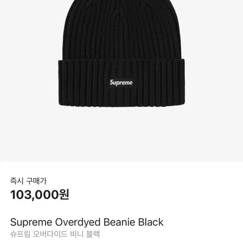Click 비니 in the Korean subtitle
This screenshot has height=243, width=243.
point(77,234)
